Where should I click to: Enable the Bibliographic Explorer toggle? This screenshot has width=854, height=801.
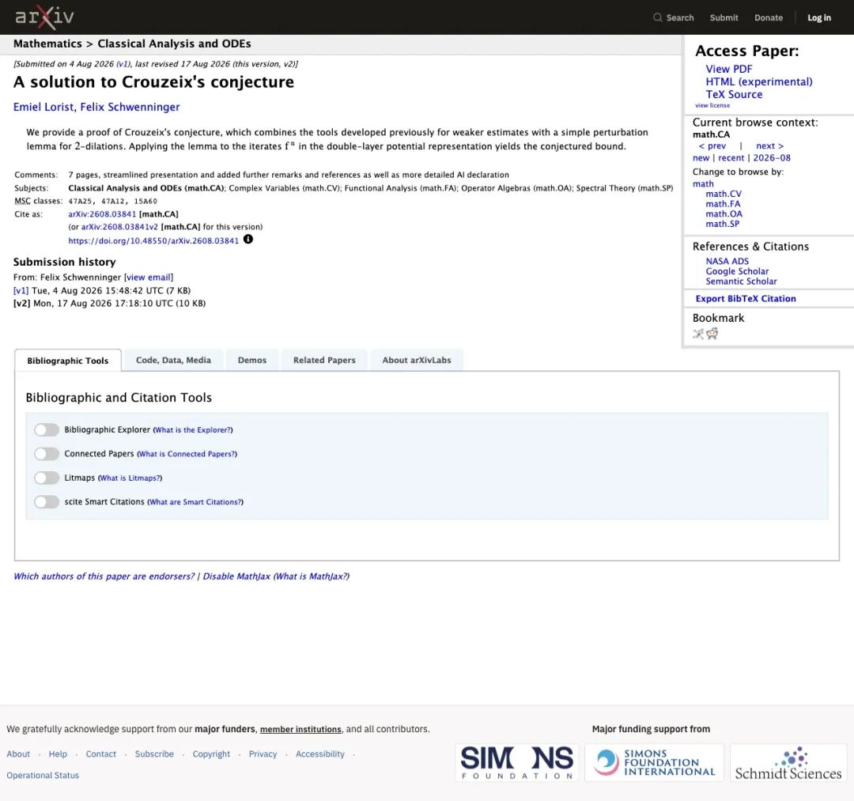[47, 429]
